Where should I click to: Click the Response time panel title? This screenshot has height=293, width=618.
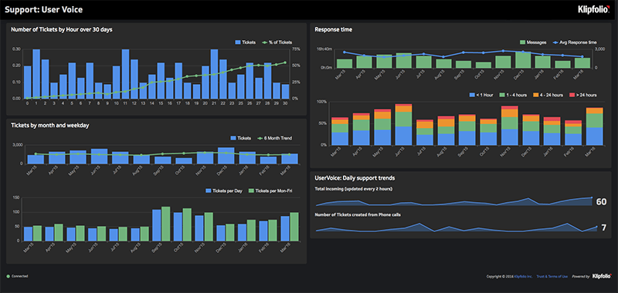coord(334,29)
